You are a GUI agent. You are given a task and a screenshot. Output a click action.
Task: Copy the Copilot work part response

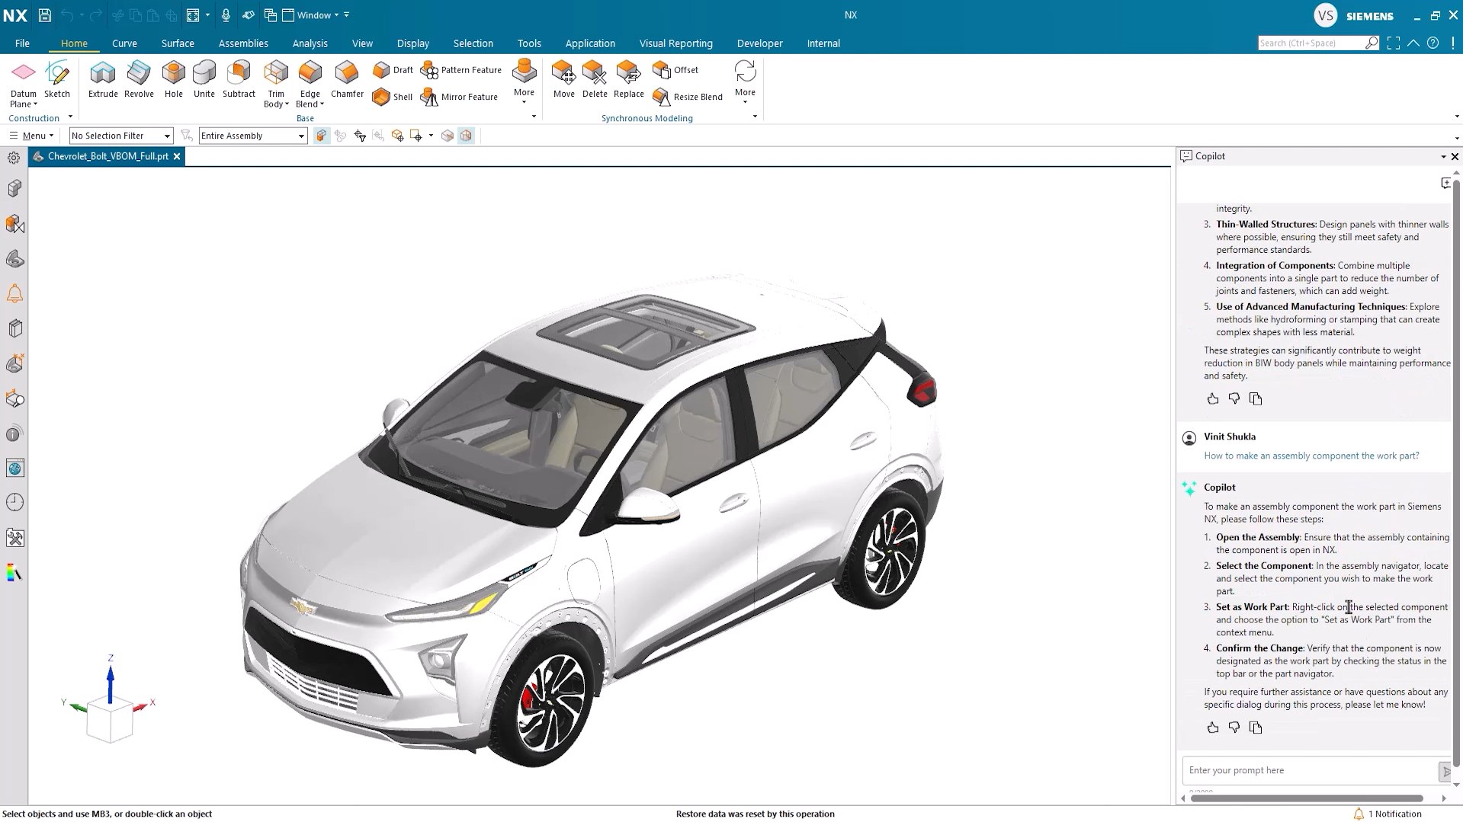coord(1256,728)
